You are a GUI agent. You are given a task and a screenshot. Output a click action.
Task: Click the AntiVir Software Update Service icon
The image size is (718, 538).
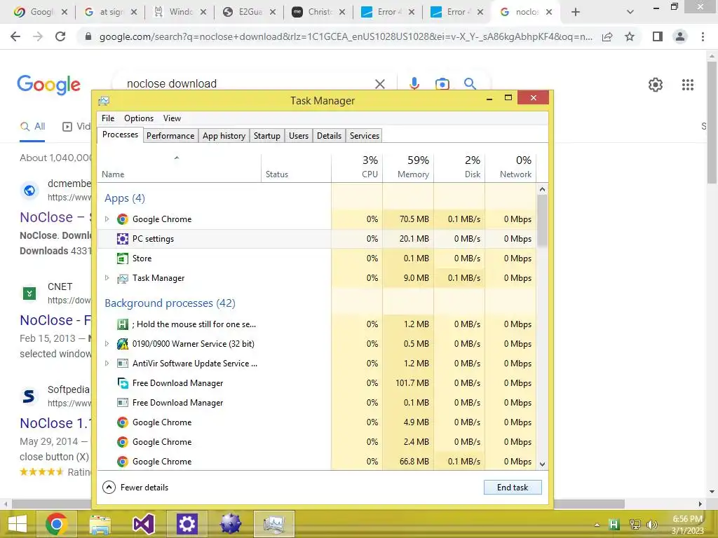click(x=122, y=364)
